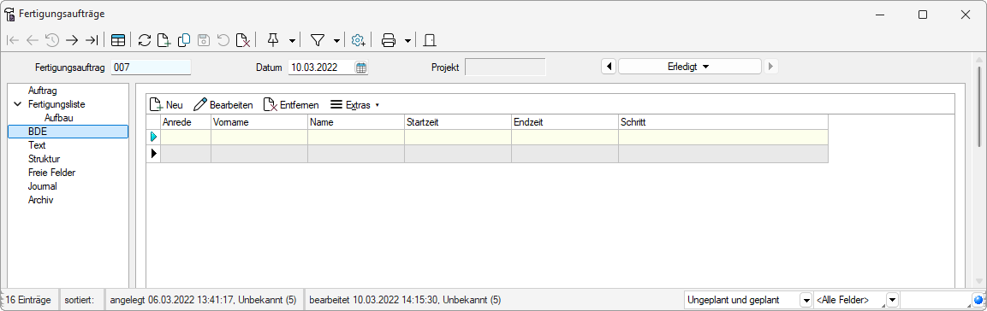Screen dimensions: 987x311
Task: Create a new record via the toolbar page-plus icon
Action: pos(164,40)
